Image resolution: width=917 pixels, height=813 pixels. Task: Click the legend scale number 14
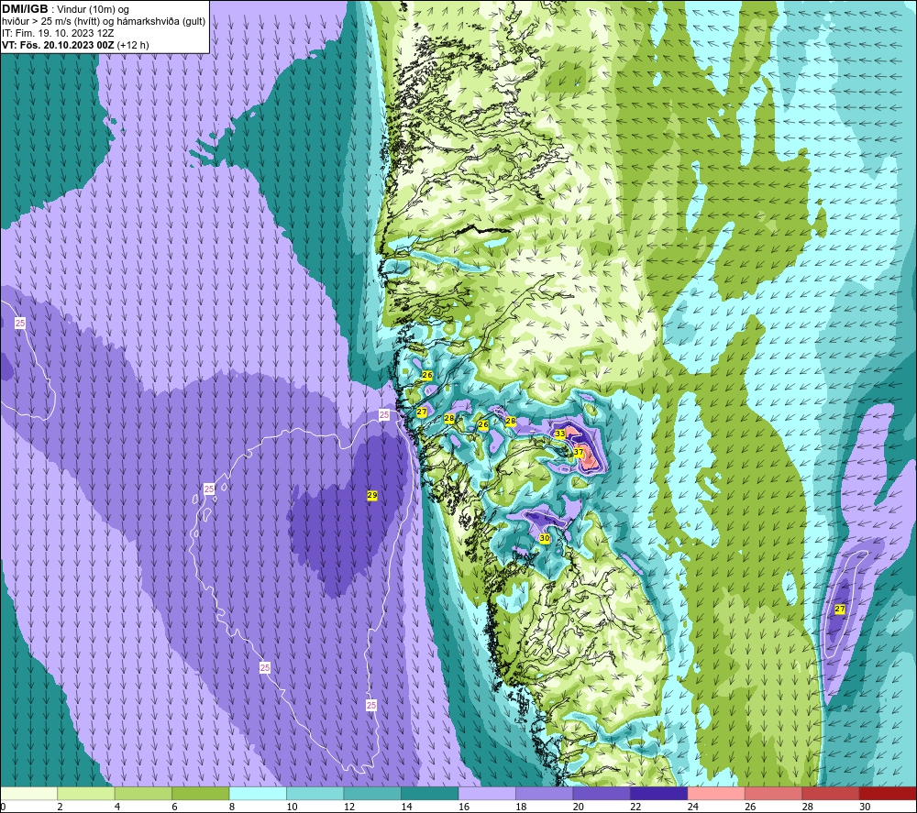406,807
